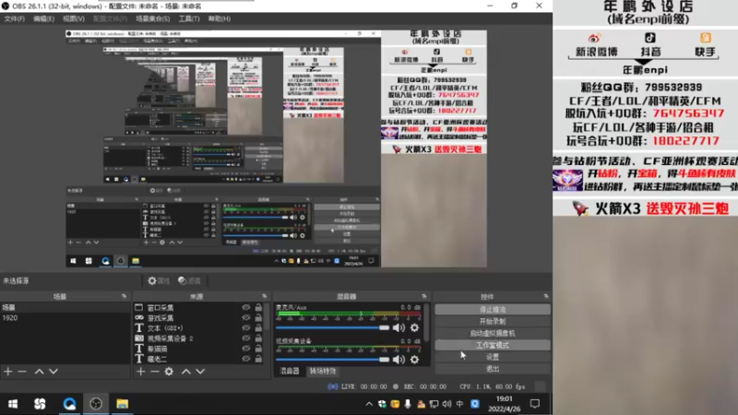Undock the 控件 controls panel via header icon
This screenshot has height=415, width=738.
[x=546, y=296]
